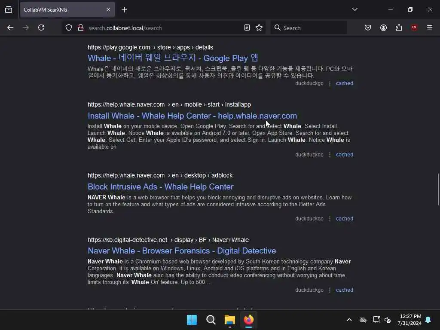The height and width of the screenshot is (330, 440).
Task: Toggle reader view icon
Action: tap(247, 28)
